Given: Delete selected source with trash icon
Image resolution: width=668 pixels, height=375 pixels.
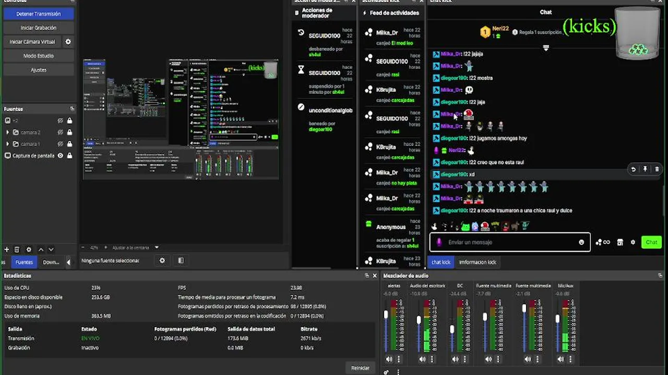Looking at the screenshot, I should tap(17, 249).
